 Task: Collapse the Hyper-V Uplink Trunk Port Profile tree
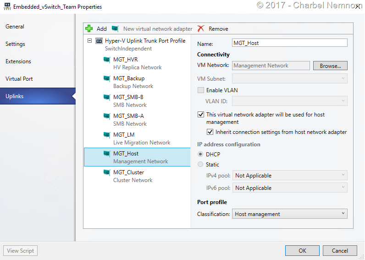tap(89, 41)
